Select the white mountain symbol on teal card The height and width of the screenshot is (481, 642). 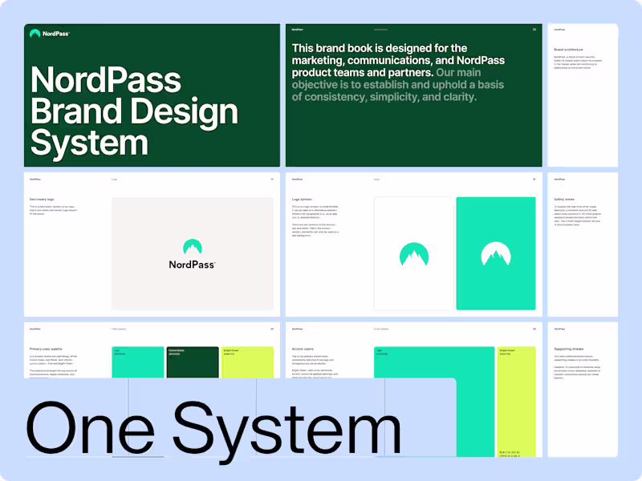[496, 253]
